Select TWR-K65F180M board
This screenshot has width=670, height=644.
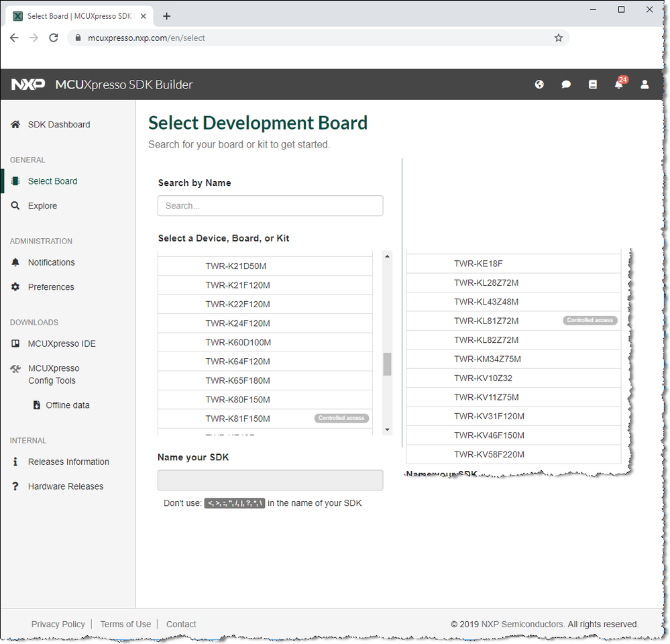coord(265,381)
